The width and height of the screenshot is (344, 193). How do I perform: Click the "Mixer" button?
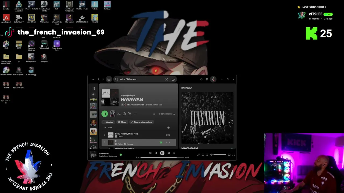pyautogui.click(x=122, y=122)
